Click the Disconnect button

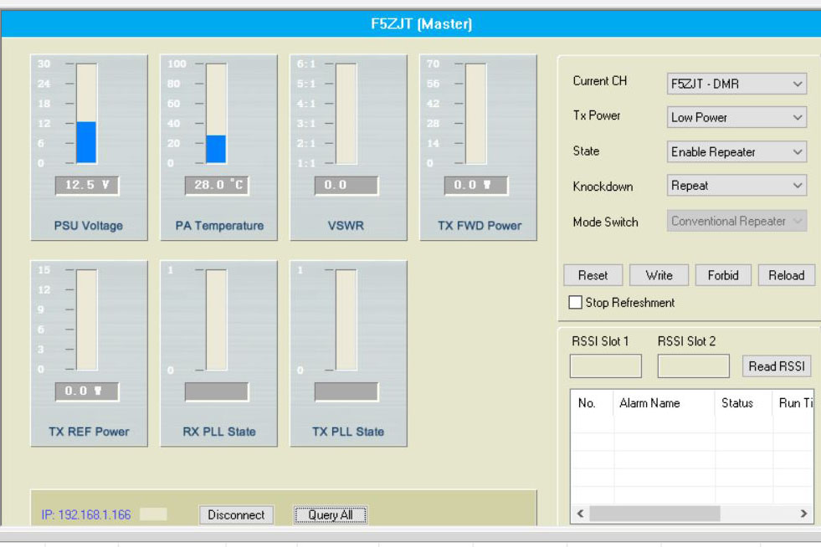coord(236,515)
